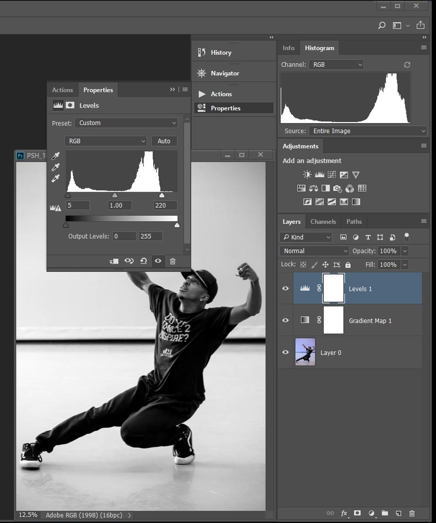Viewport: 436px width, 523px height.
Task: Click the Brightness/Contrast adjustment icon
Action: (x=307, y=175)
